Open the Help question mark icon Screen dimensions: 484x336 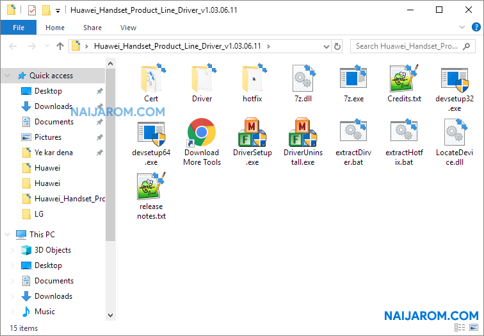tap(476, 27)
